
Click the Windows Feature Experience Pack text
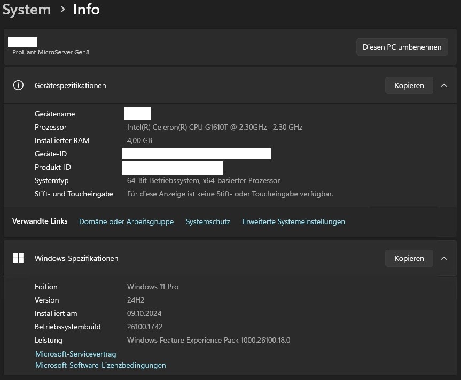[x=208, y=341]
